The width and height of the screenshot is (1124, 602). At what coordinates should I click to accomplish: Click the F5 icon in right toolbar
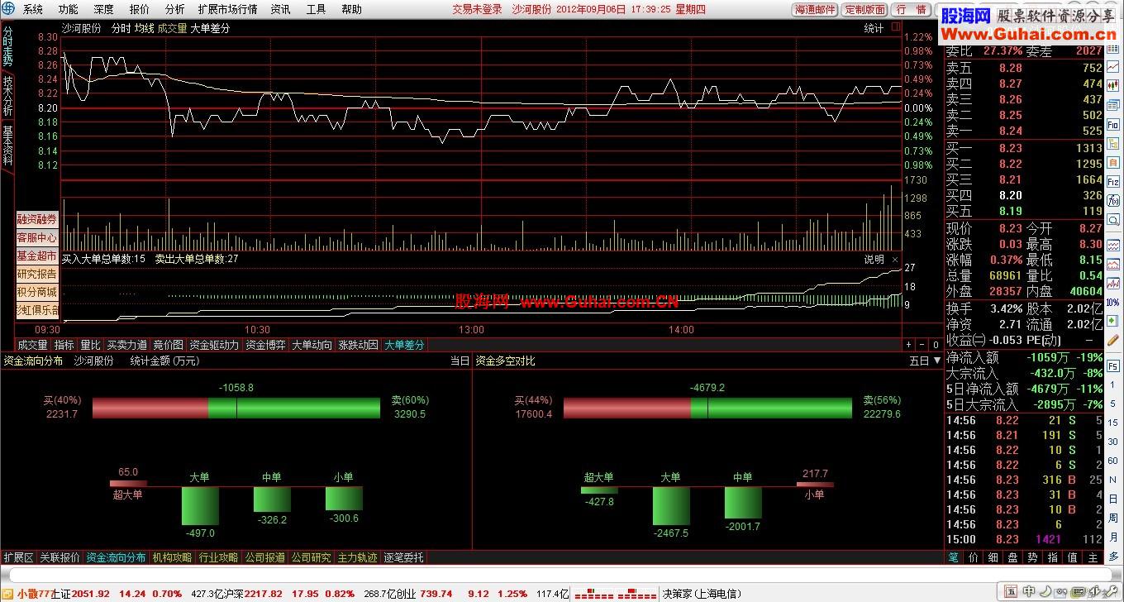(1113, 366)
